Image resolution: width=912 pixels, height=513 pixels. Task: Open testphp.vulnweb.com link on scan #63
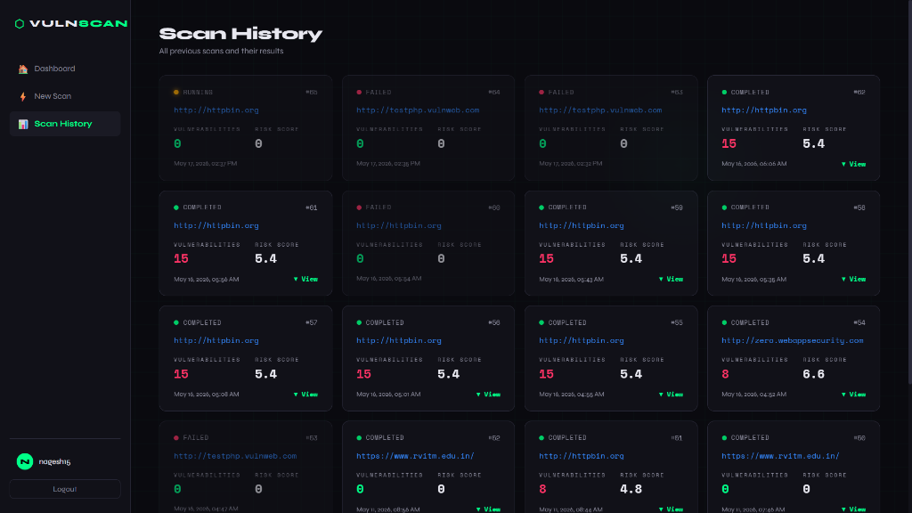[600, 110]
